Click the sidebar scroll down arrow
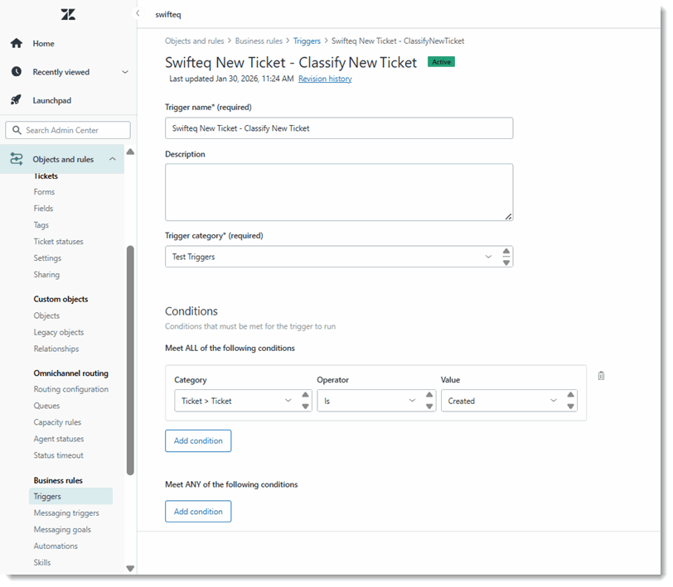 click(130, 569)
